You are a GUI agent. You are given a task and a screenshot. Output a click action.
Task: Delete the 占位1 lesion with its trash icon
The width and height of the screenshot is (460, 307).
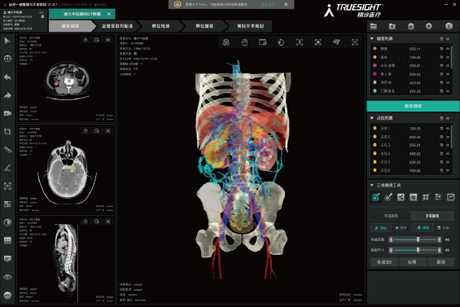tap(441, 129)
